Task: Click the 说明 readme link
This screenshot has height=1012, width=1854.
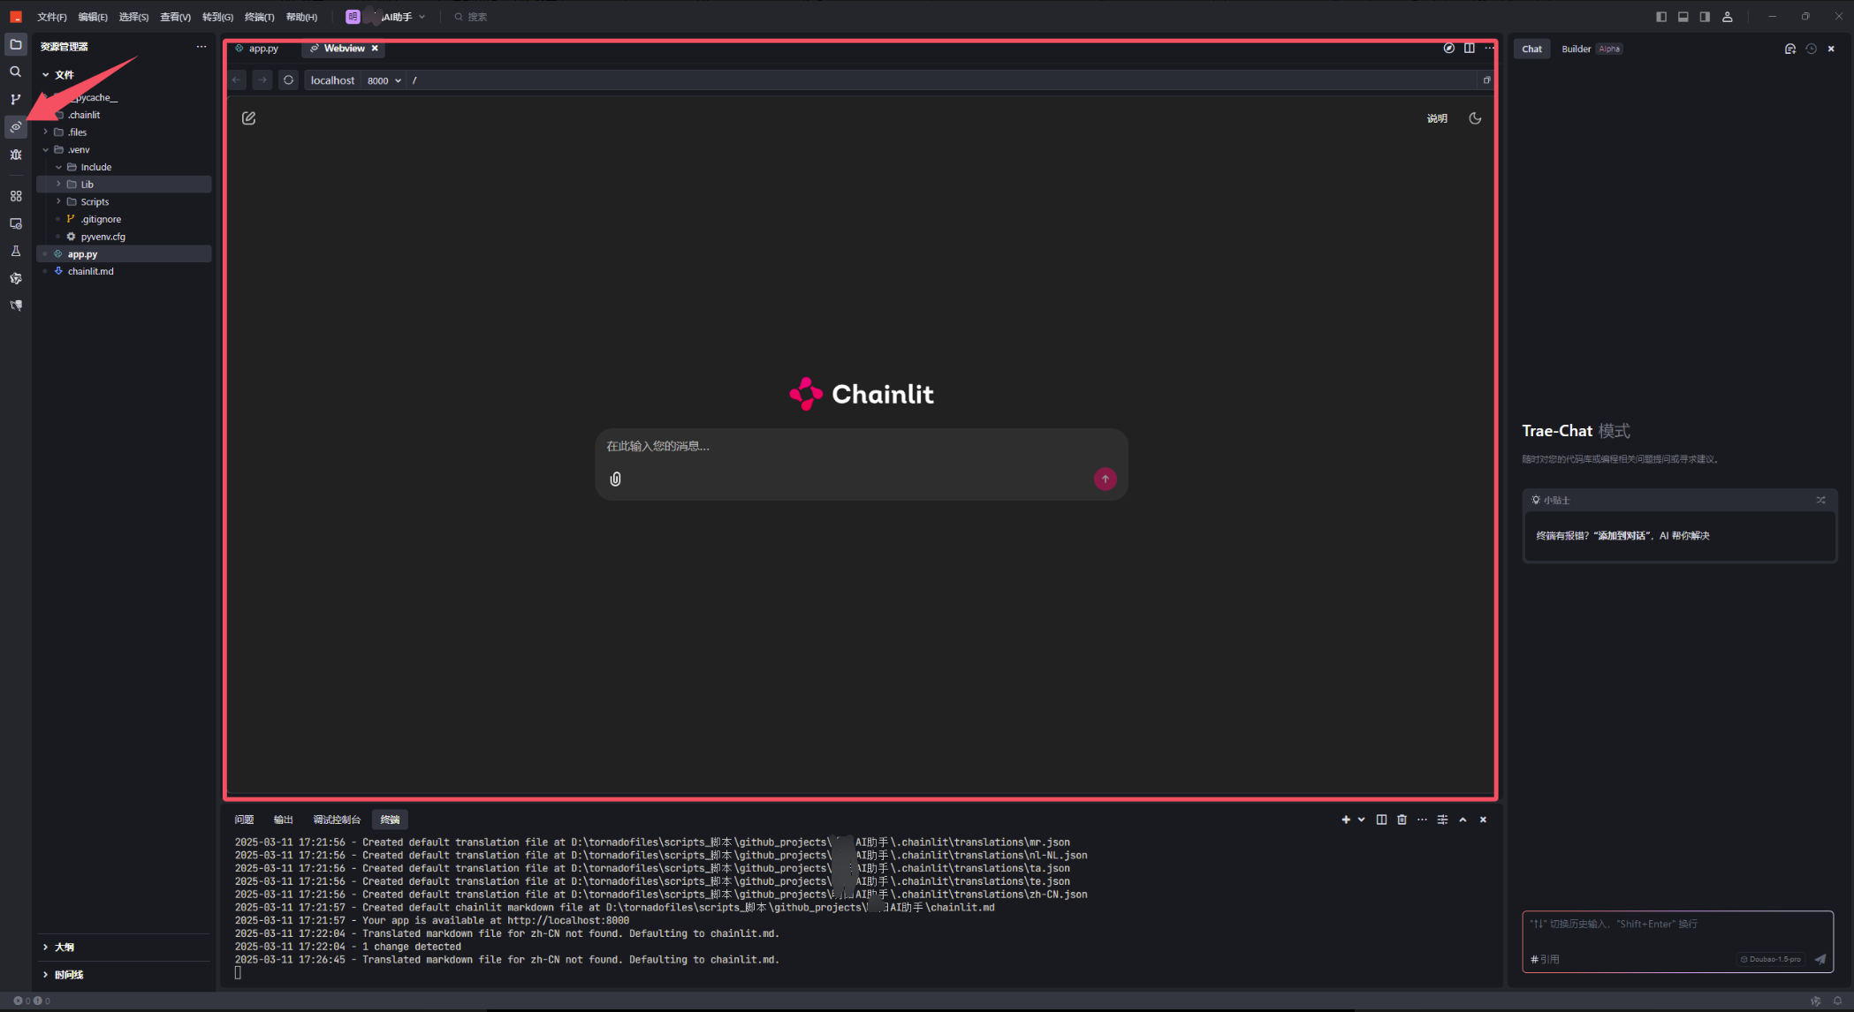Action: 1437,118
